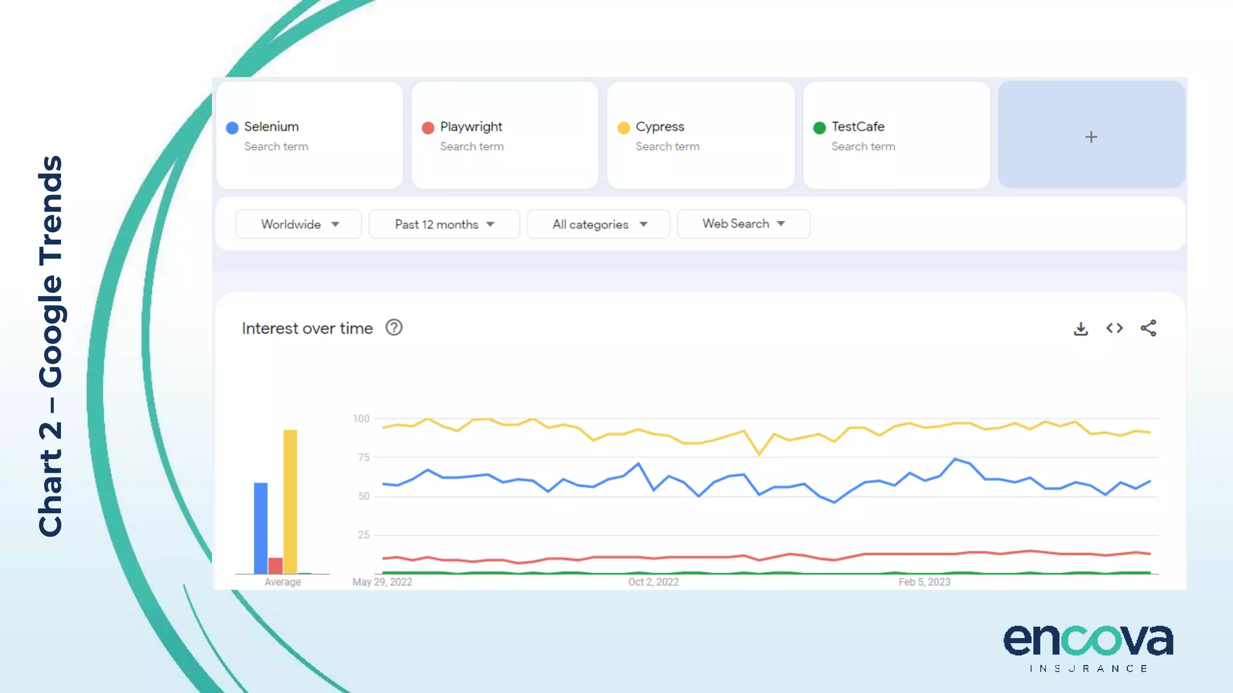Image resolution: width=1233 pixels, height=693 pixels.
Task: Click the blue Selenium color dot
Action: point(232,128)
